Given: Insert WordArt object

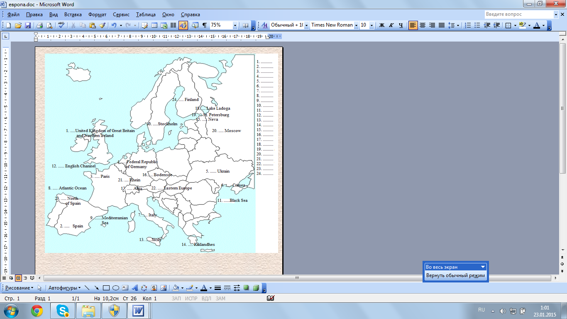Looking at the screenshot, I should [x=135, y=287].
